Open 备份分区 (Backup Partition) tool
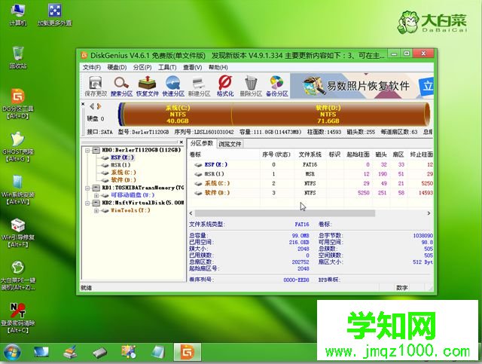The image size is (482, 364). [276, 85]
